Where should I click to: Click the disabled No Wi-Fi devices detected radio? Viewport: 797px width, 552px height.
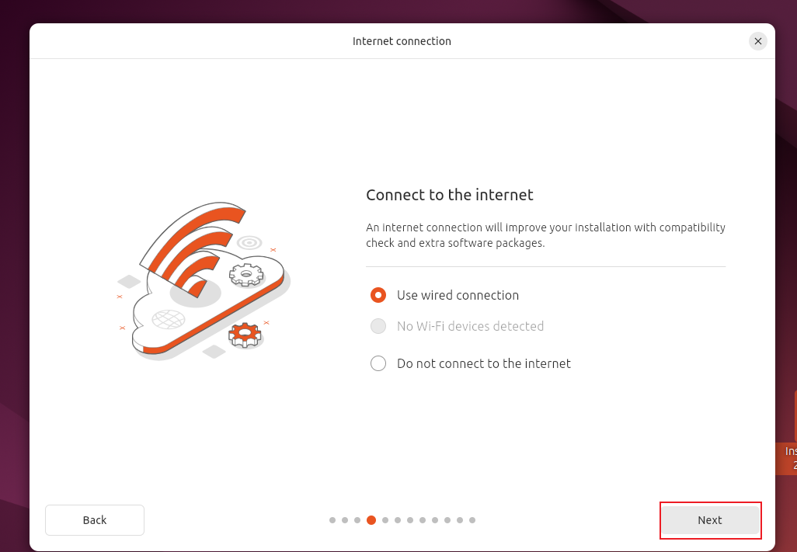coord(378,326)
